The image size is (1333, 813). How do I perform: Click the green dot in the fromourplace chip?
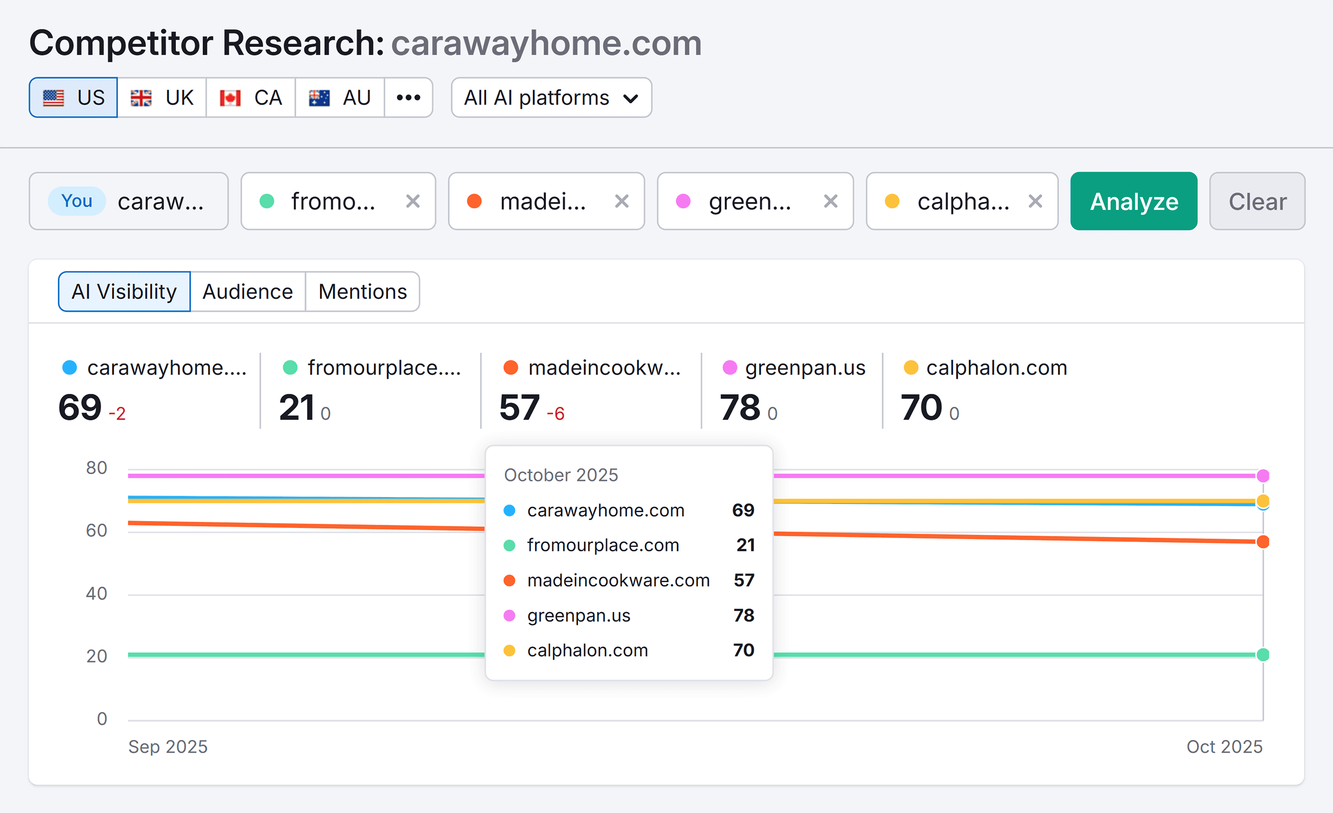266,200
